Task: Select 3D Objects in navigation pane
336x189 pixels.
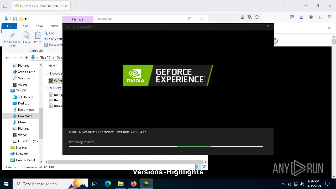Action: click(25, 97)
